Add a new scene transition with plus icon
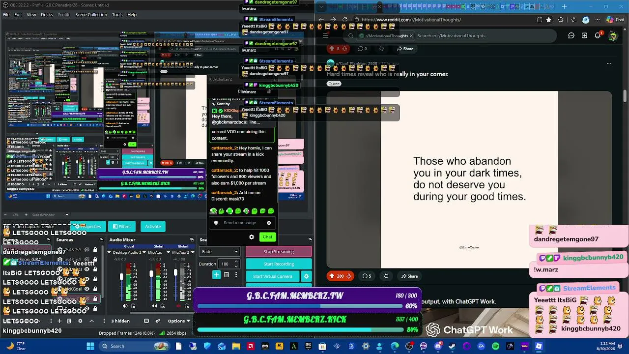 click(x=216, y=275)
